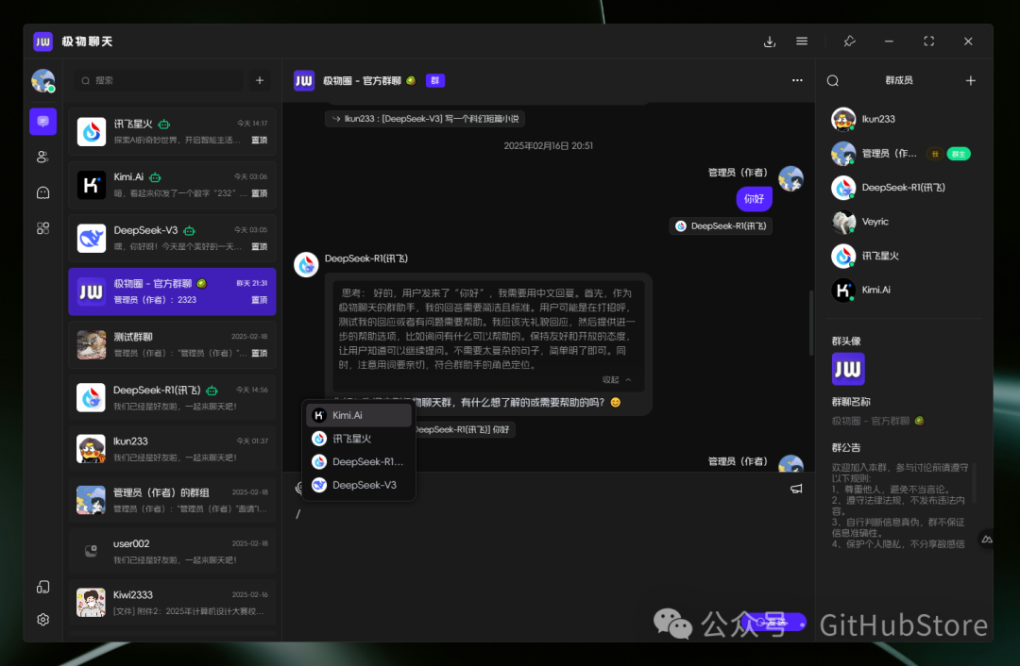The image size is (1020, 666).
Task: Select member 讯飞星火 in the 群成员 list
Action: point(904,256)
